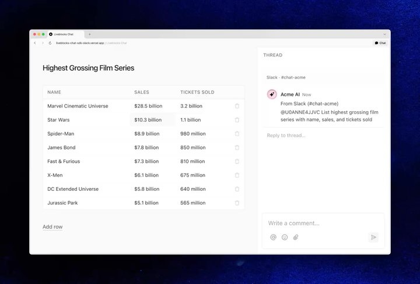Screen dimensions: 420x284
Task: Attach a file using the paperclip icon
Action: click(296, 237)
